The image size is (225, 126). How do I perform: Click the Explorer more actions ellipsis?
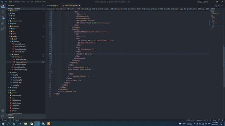[43, 6]
